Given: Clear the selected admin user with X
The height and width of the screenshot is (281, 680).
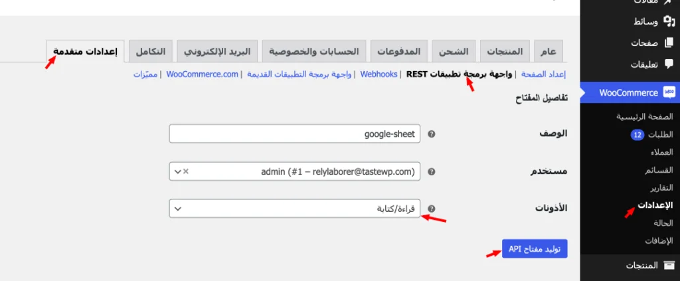Looking at the screenshot, I should (x=186, y=171).
